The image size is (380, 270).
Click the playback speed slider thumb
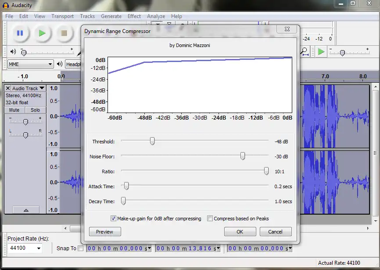pos(342,53)
